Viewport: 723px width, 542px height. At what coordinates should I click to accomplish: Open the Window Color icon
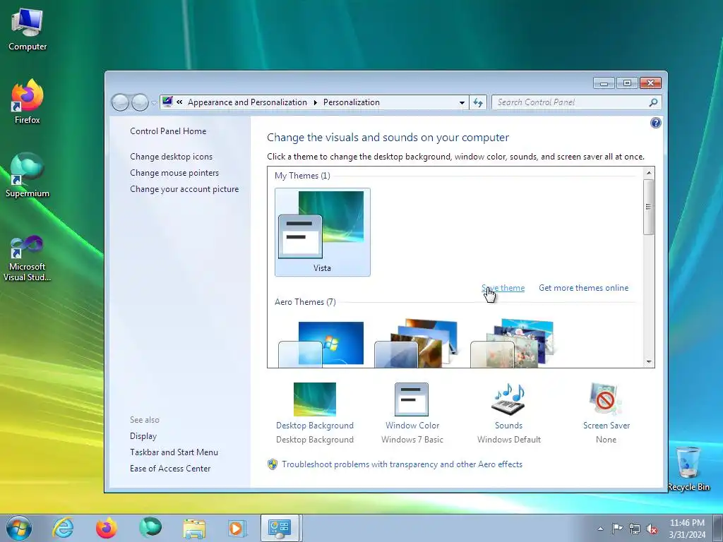tap(412, 399)
